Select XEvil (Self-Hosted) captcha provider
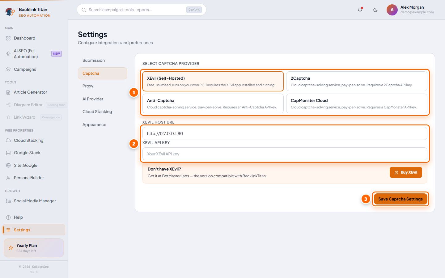Image resolution: width=445 pixels, height=278 pixels. point(213,81)
